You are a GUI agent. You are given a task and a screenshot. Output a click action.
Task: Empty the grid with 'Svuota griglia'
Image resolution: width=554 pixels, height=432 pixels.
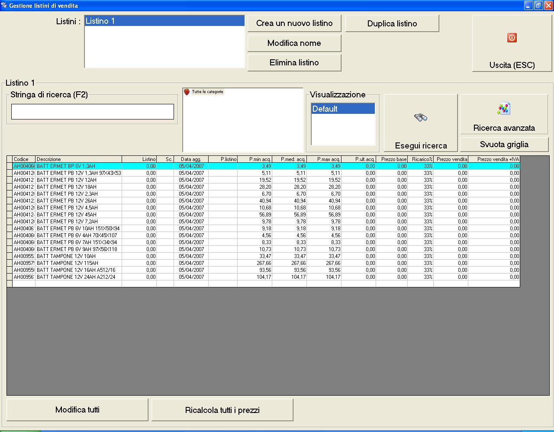tap(504, 145)
